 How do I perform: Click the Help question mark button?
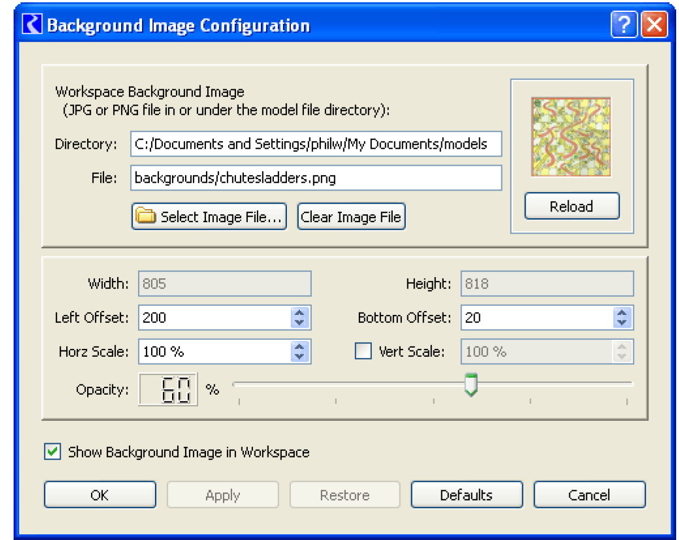[624, 26]
